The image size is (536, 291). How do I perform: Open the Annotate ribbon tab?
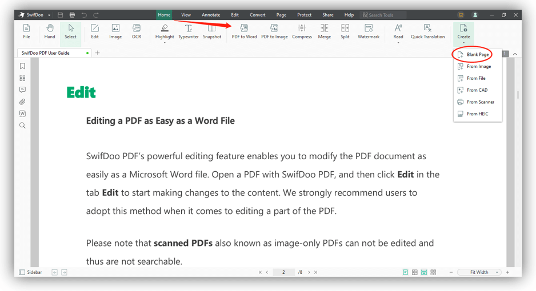[x=211, y=15]
